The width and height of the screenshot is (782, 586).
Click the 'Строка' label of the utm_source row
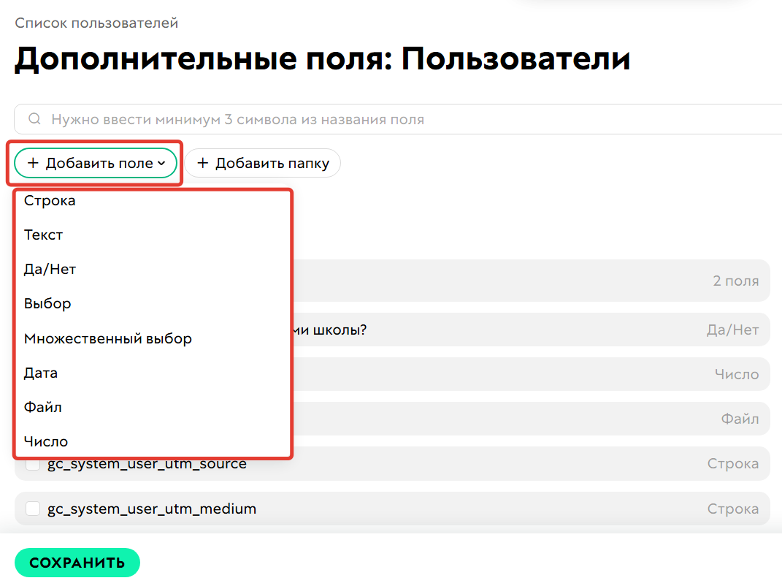pos(733,463)
